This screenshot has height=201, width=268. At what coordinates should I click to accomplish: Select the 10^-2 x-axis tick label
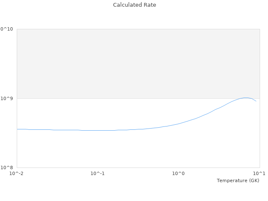point(17,173)
